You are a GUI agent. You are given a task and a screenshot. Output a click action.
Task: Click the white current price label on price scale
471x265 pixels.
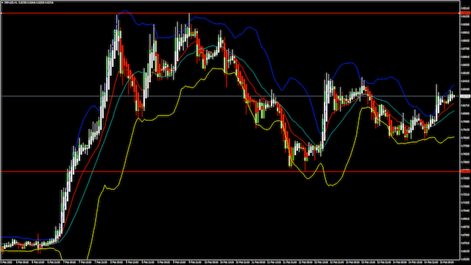click(465, 96)
